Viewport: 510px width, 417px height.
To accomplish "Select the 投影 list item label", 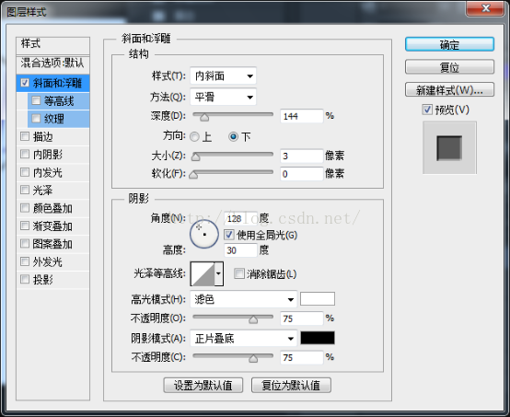I will [43, 280].
